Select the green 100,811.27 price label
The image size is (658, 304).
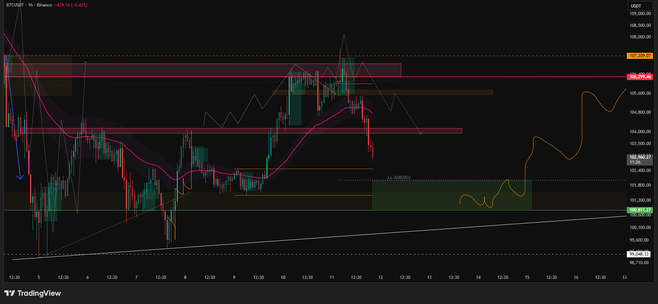(x=640, y=210)
